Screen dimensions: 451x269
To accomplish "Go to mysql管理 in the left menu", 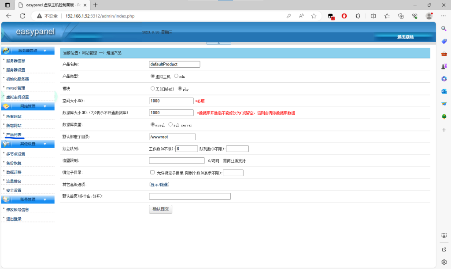I will tap(15, 88).
